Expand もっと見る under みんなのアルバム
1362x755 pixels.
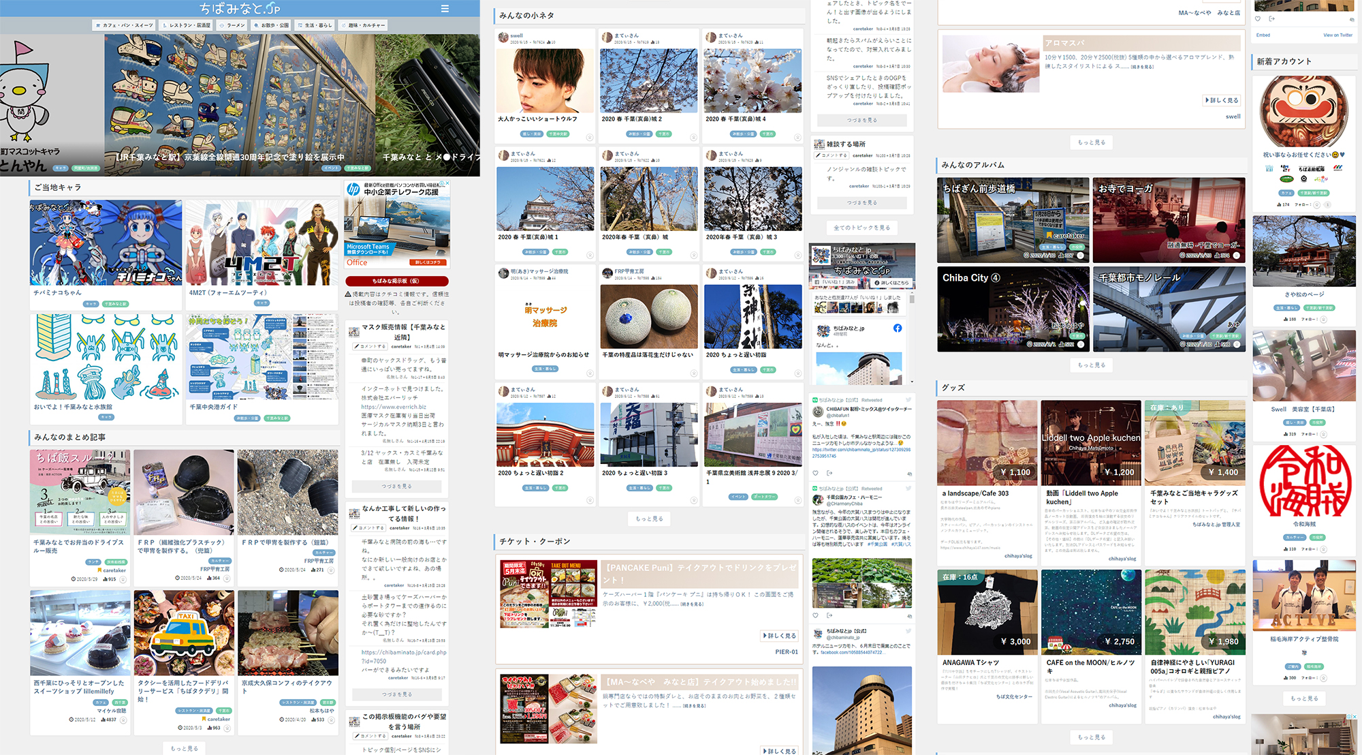click(x=1091, y=365)
